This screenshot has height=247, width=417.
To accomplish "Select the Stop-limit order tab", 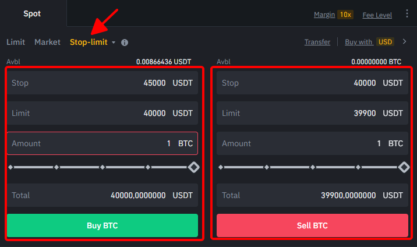I will click(x=89, y=42).
